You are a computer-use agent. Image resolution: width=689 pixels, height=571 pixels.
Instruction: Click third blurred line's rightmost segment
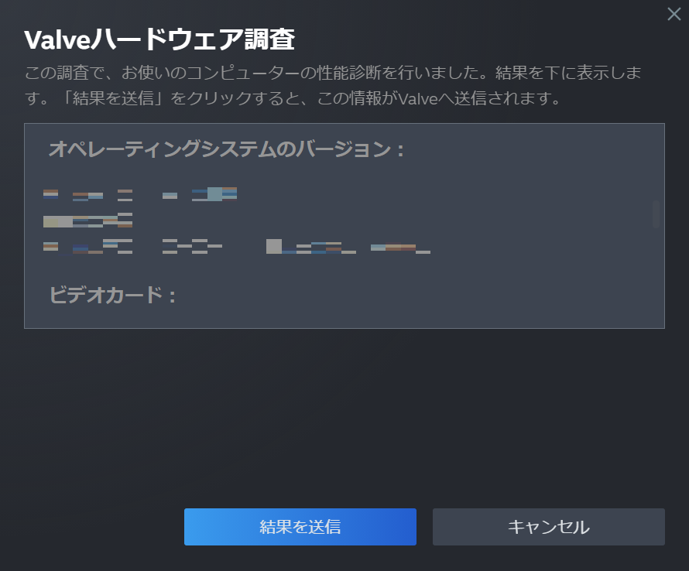point(400,248)
